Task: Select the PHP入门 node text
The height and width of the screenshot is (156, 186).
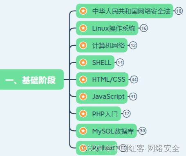Action: (105, 114)
